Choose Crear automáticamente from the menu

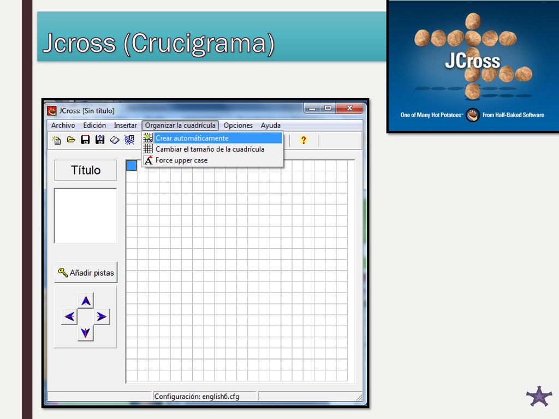(x=212, y=138)
